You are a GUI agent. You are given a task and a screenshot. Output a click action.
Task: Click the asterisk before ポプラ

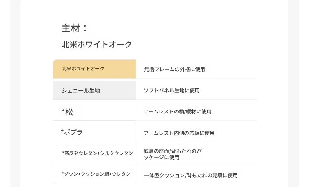tap(62, 132)
